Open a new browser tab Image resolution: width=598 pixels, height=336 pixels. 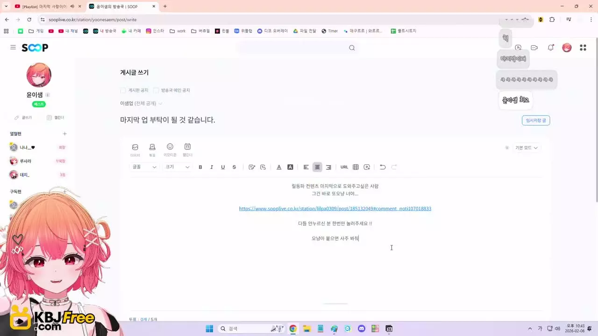tap(165, 7)
